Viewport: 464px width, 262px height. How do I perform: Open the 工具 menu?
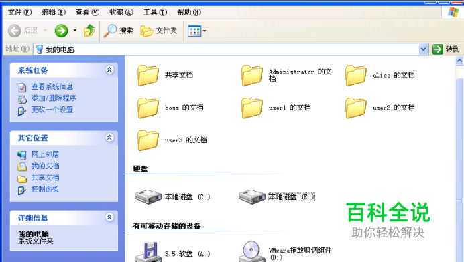(x=155, y=12)
